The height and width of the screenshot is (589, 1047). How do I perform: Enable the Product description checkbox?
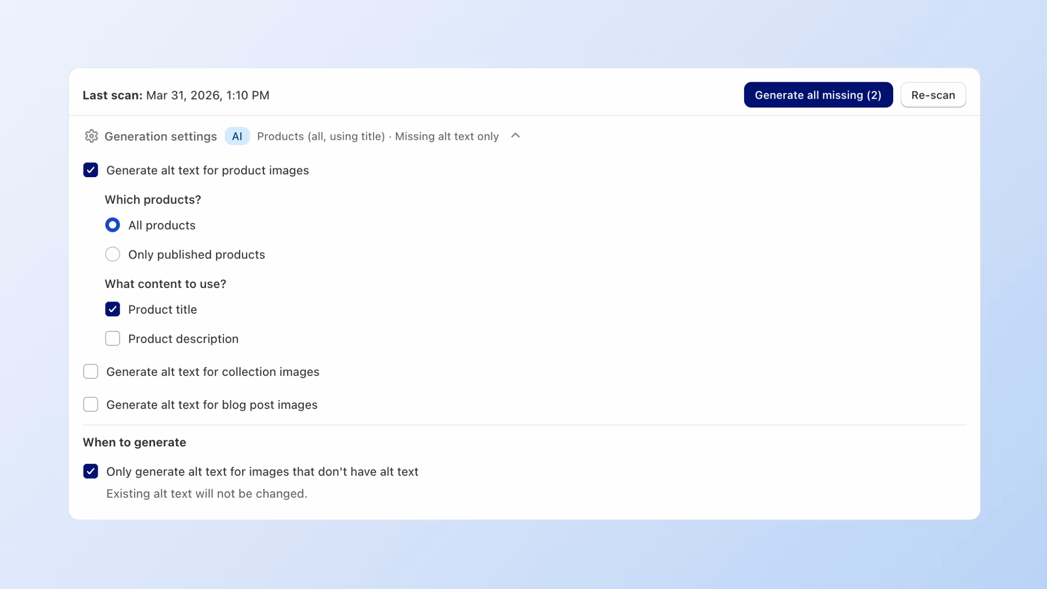point(113,338)
